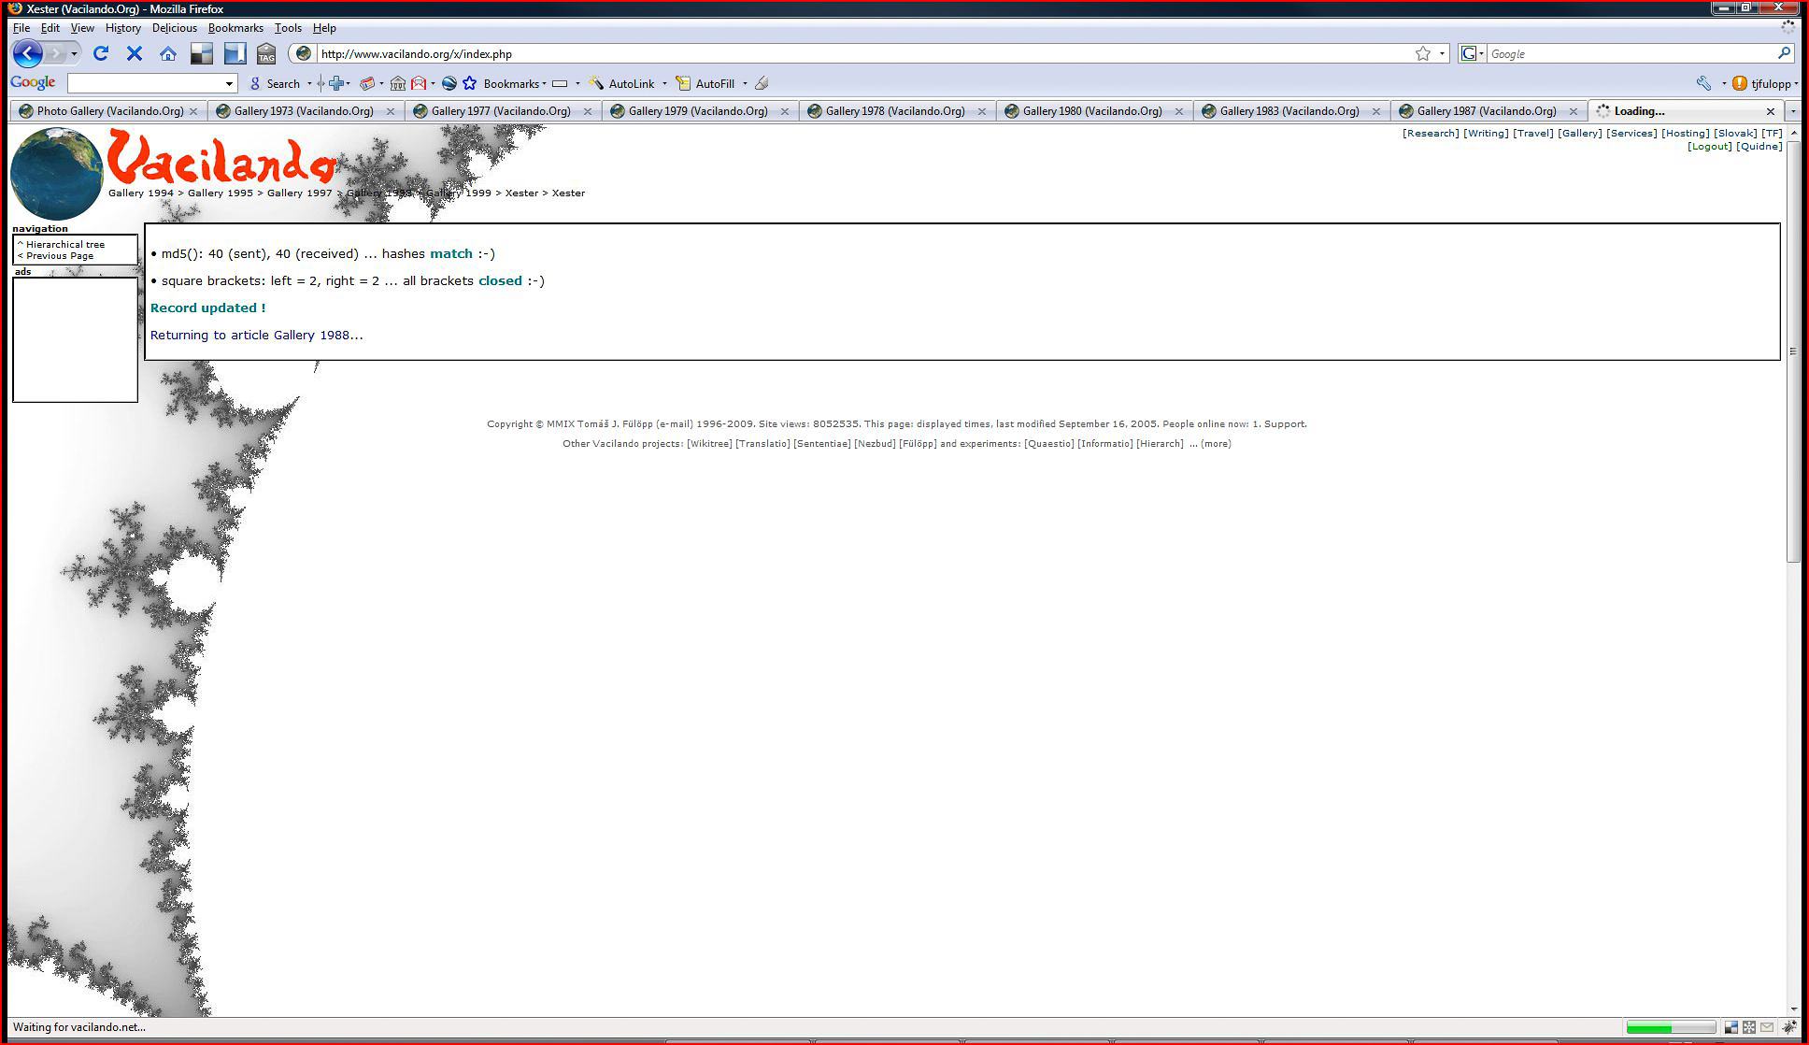The image size is (1809, 1045).
Task: Open the History menu
Action: 122,28
